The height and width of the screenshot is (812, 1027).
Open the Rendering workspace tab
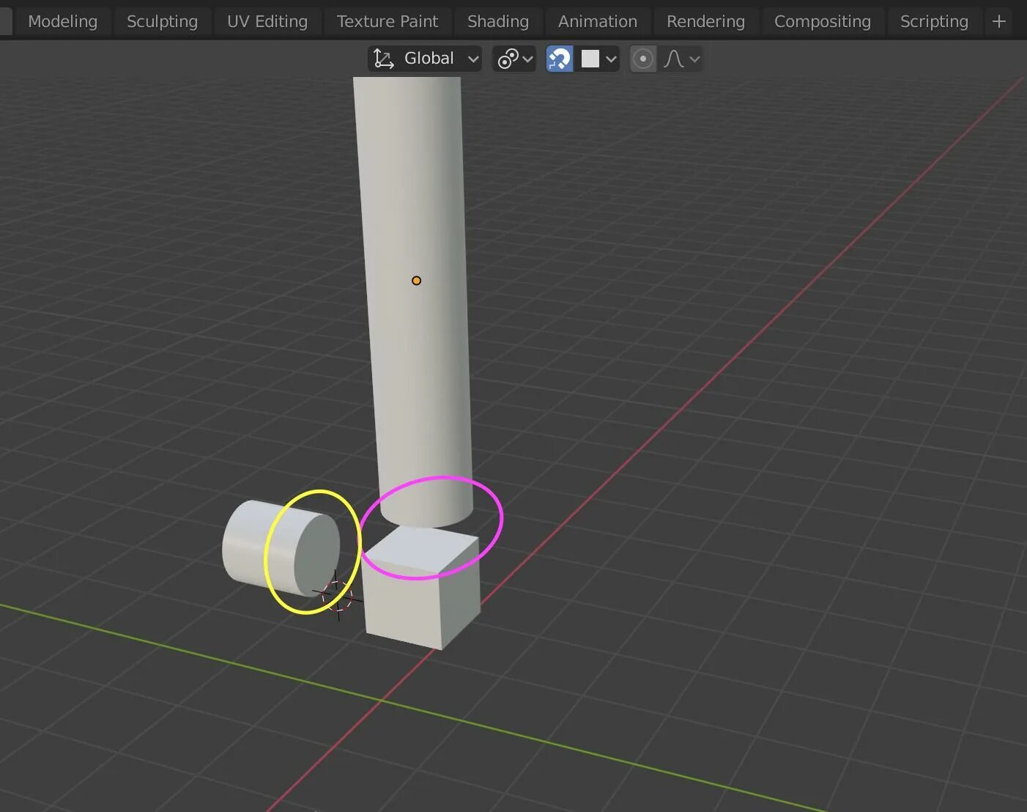(x=705, y=21)
